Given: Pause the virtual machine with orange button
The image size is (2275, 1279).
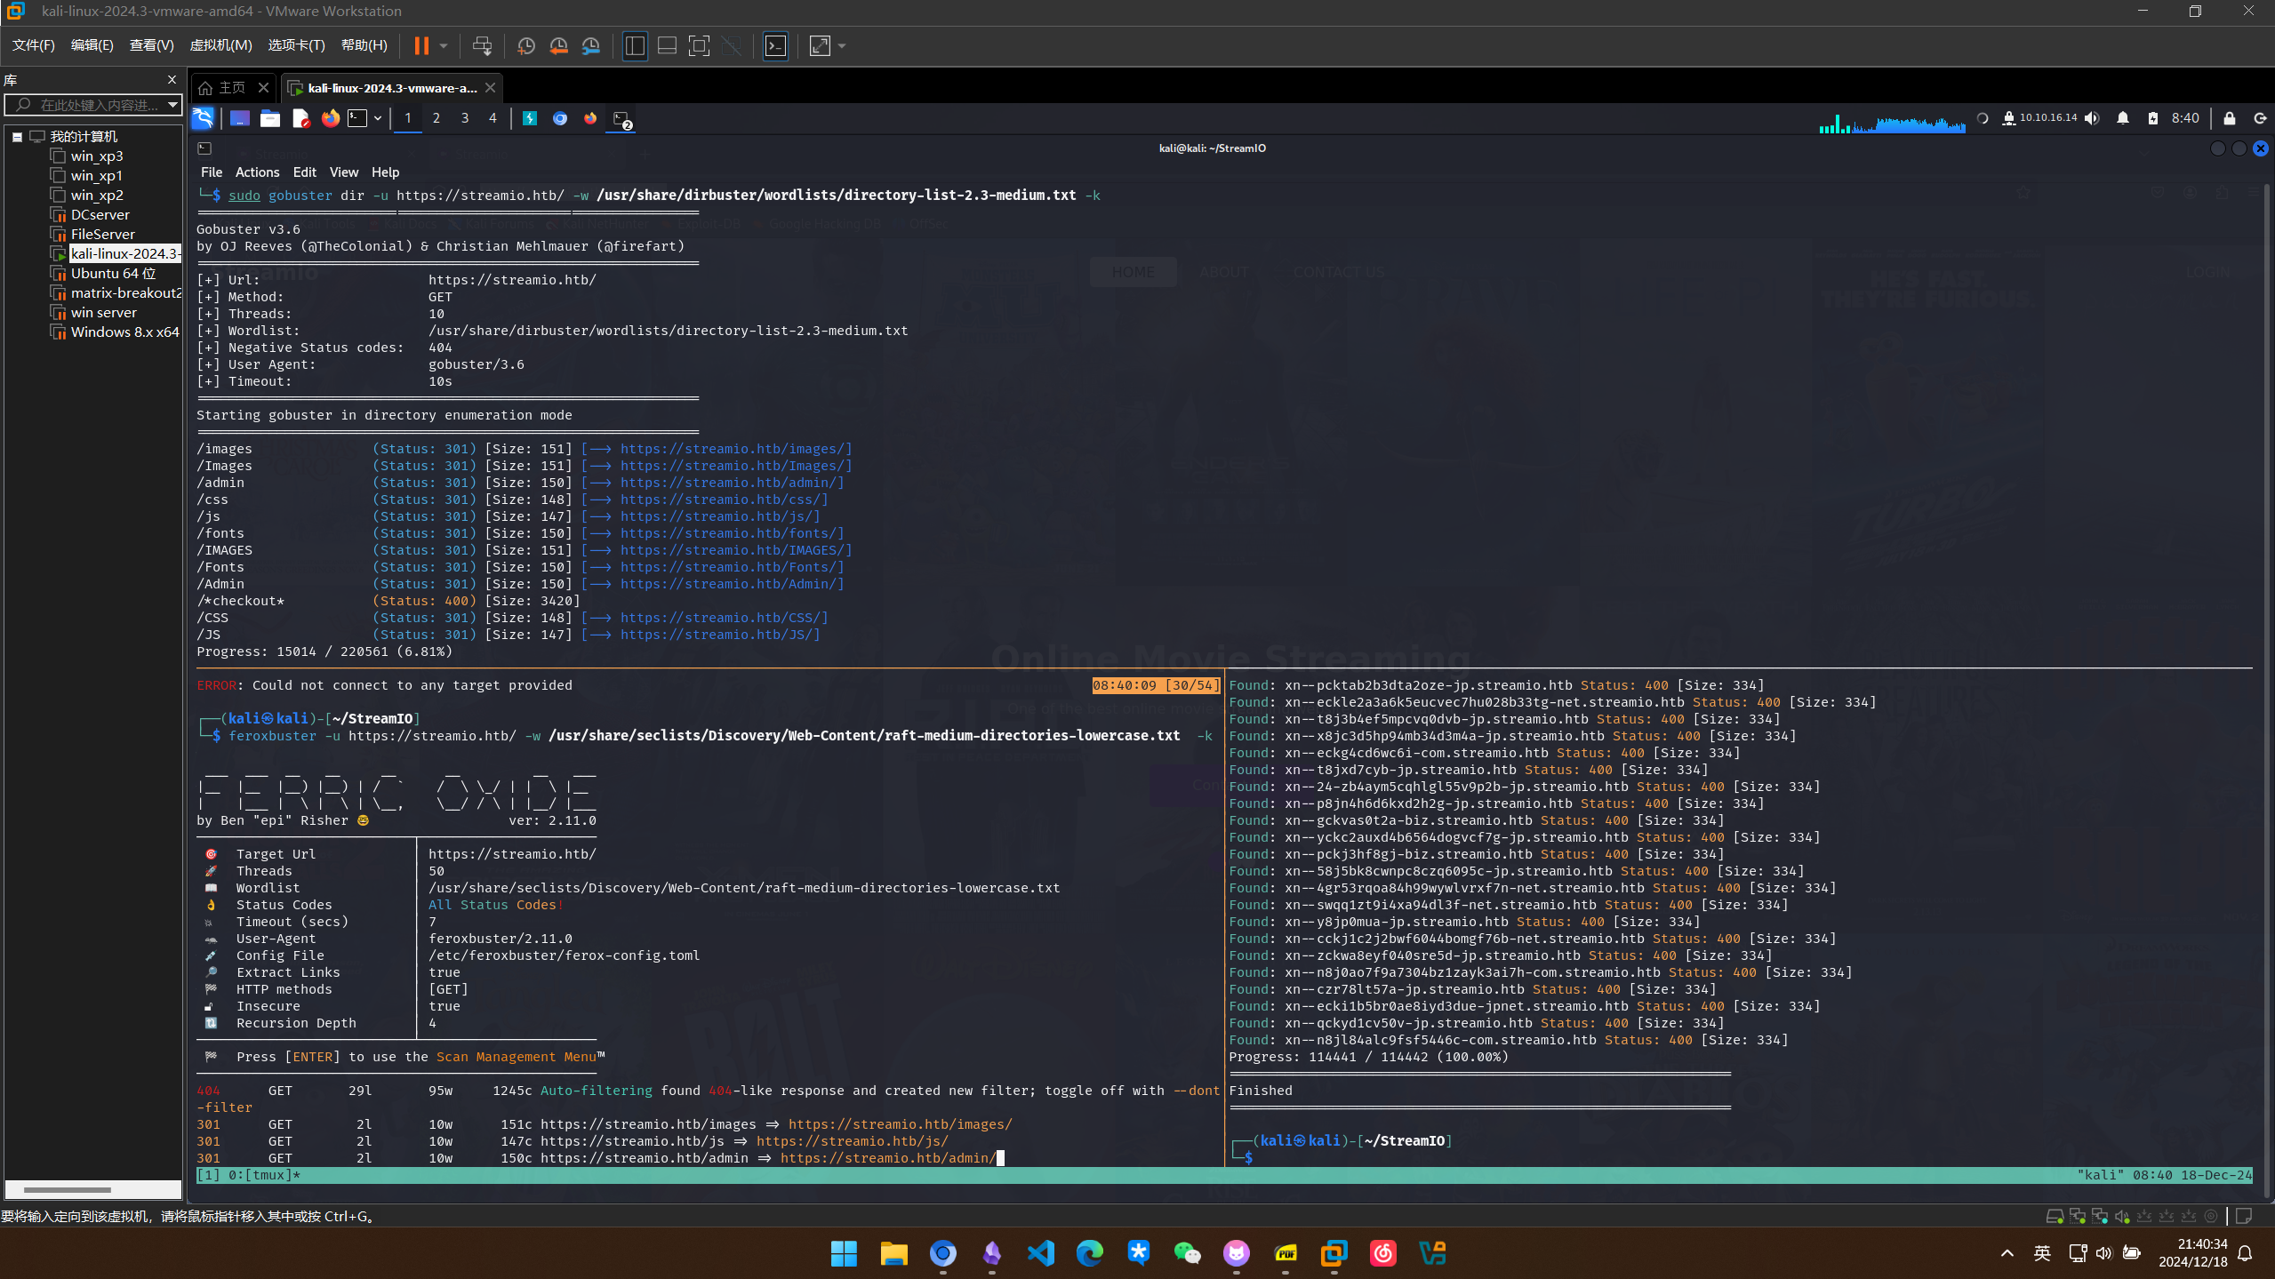Looking at the screenshot, I should pos(421,45).
